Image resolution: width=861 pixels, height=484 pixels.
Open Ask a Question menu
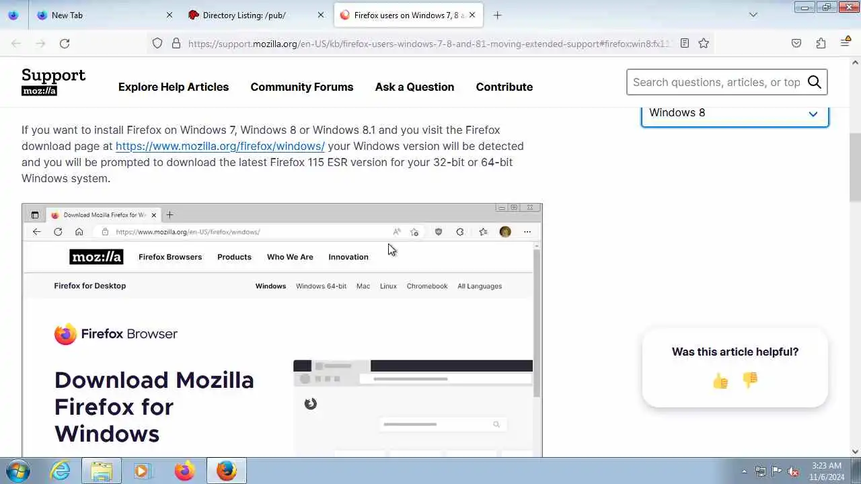pos(414,87)
